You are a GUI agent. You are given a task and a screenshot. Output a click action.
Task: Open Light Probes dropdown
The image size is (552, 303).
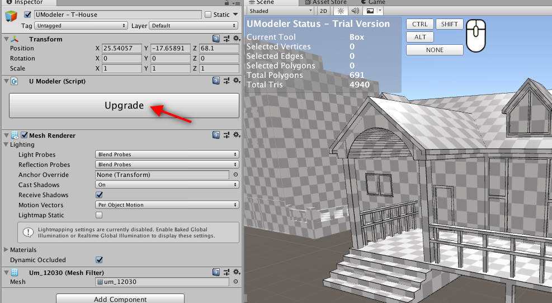pos(167,155)
